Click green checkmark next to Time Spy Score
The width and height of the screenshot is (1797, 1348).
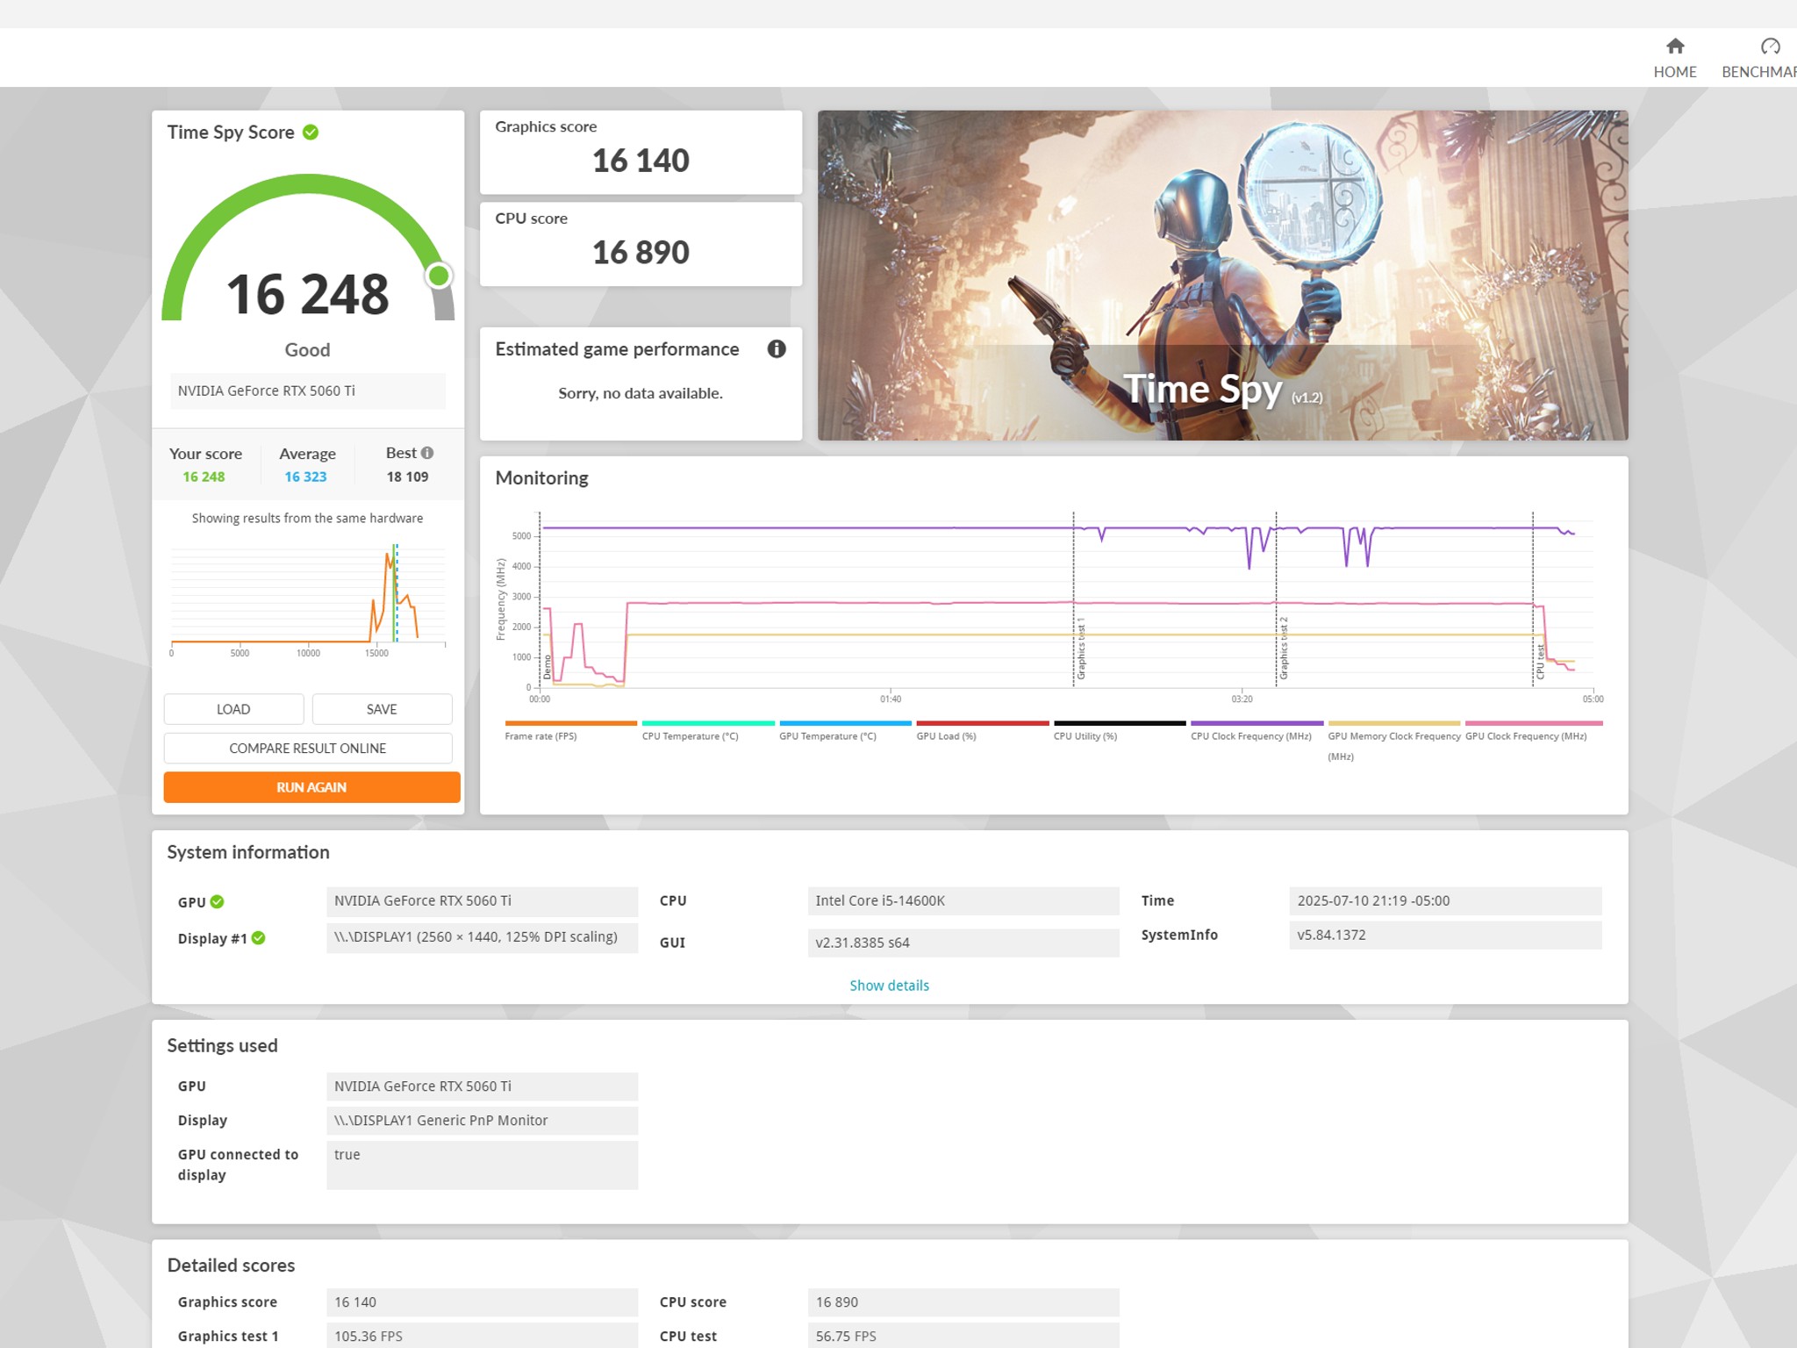pyautogui.click(x=311, y=133)
